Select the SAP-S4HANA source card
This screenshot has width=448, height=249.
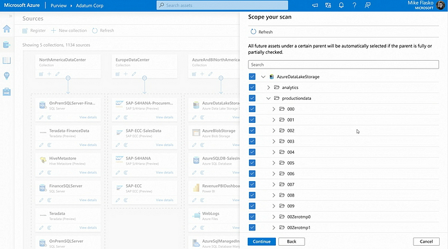[144, 165]
